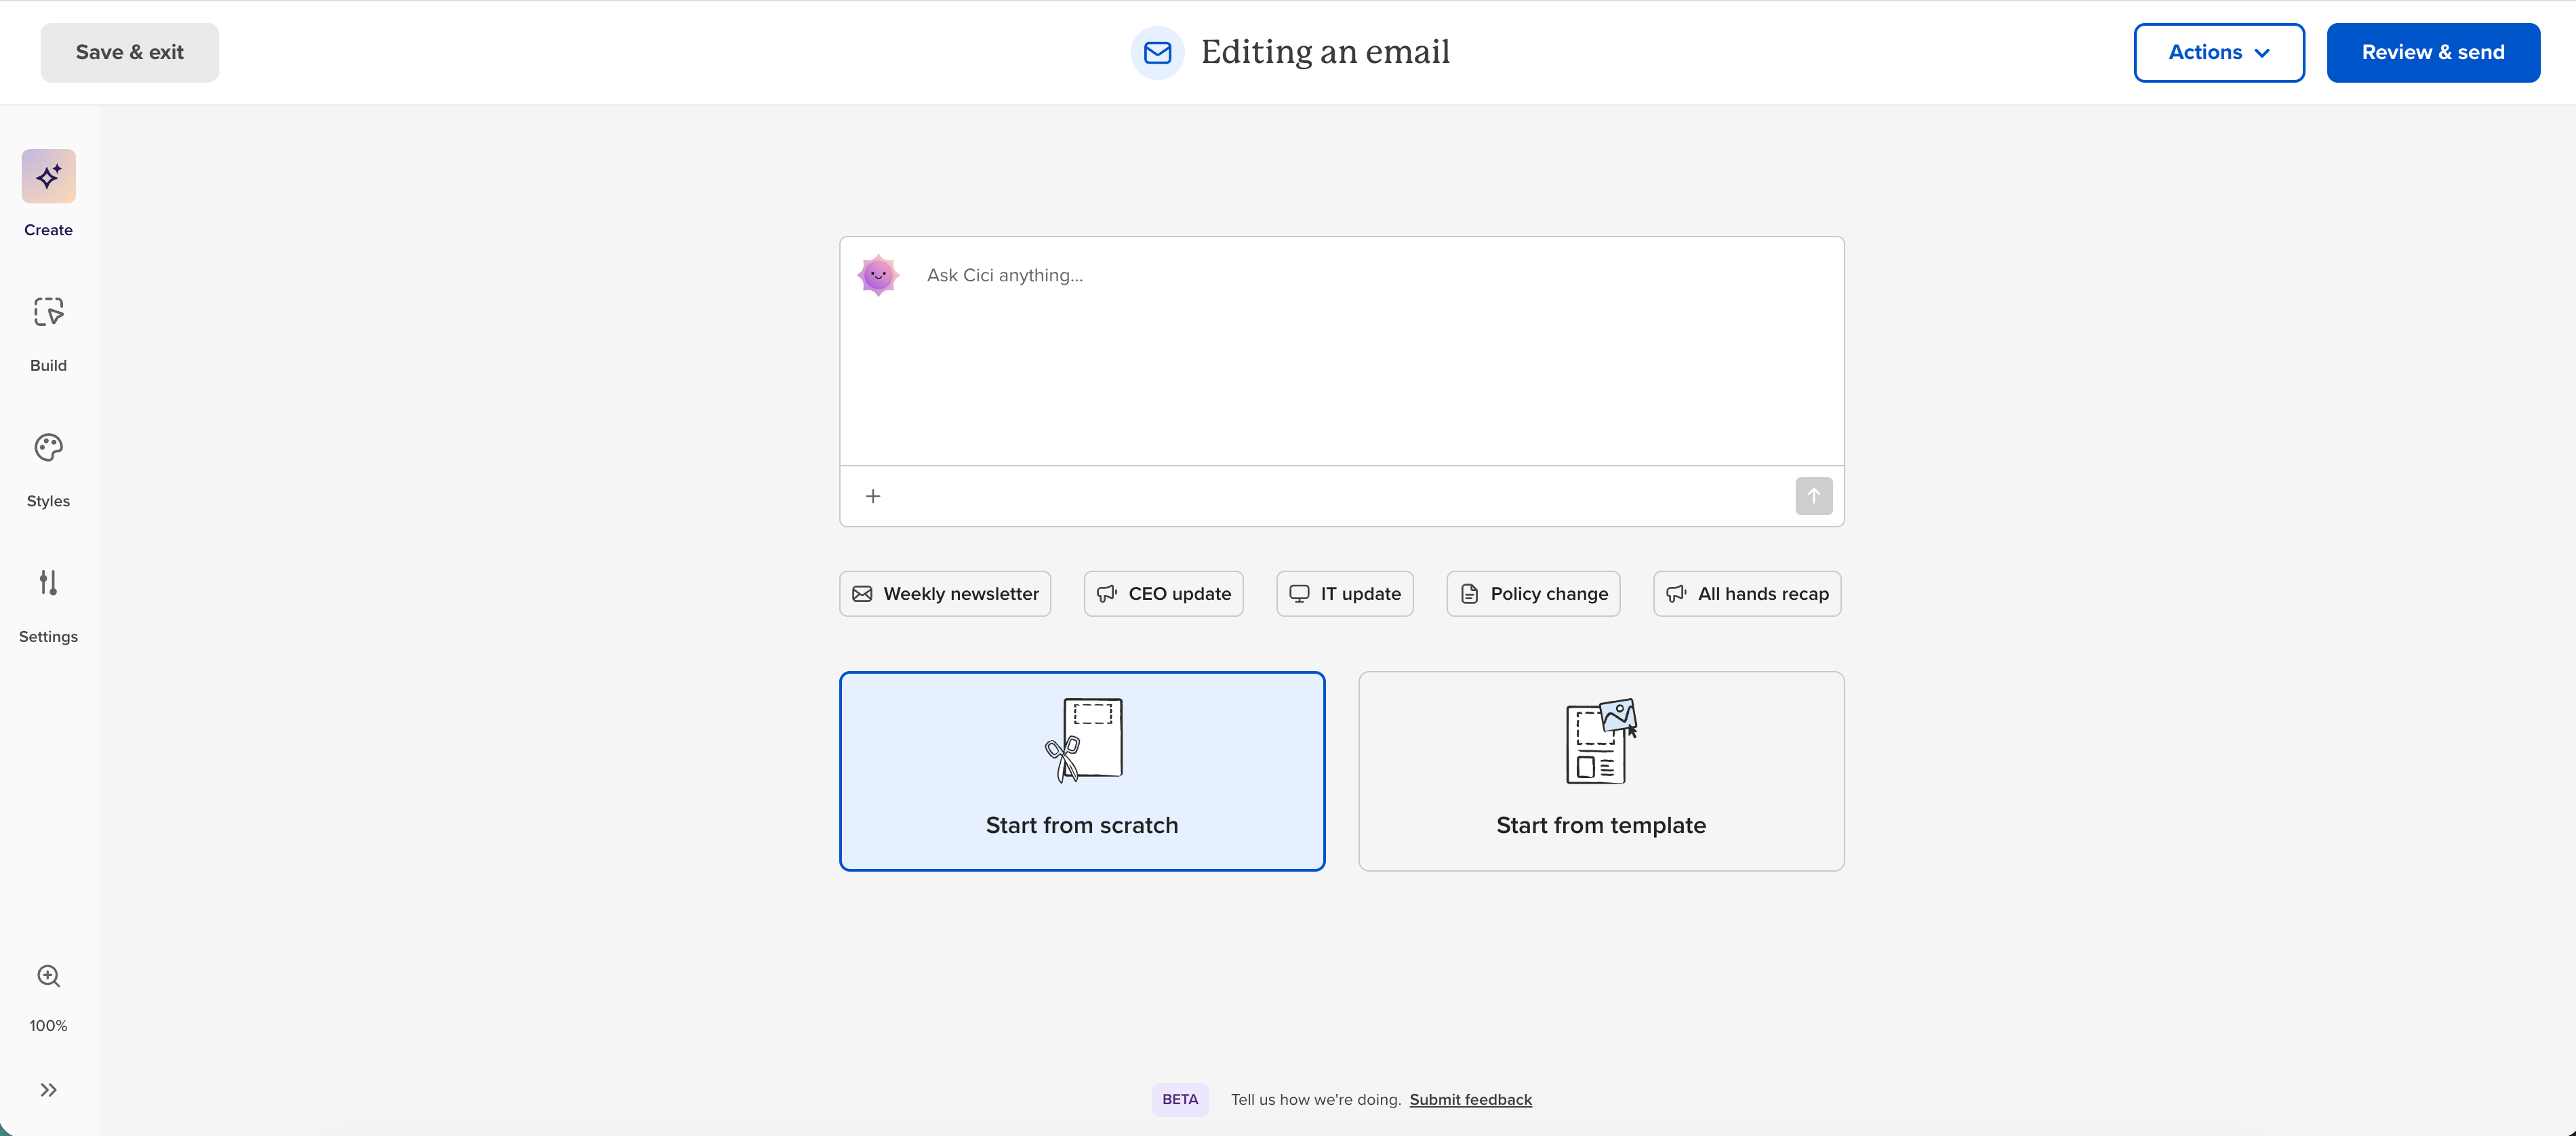Select the Start from scratch card
2576x1136 pixels.
pyautogui.click(x=1082, y=771)
